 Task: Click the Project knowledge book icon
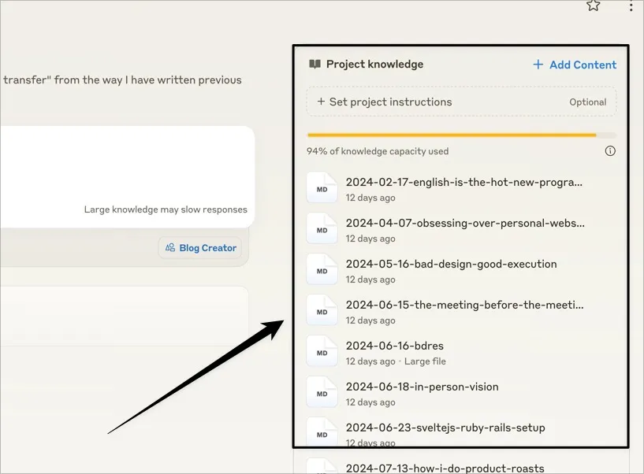click(x=315, y=65)
